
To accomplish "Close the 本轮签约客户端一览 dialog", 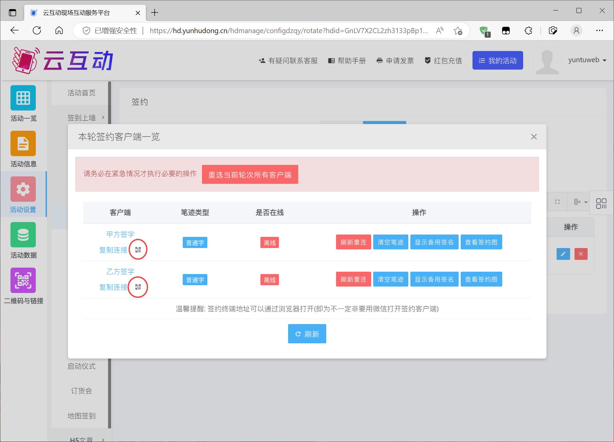I will [534, 137].
